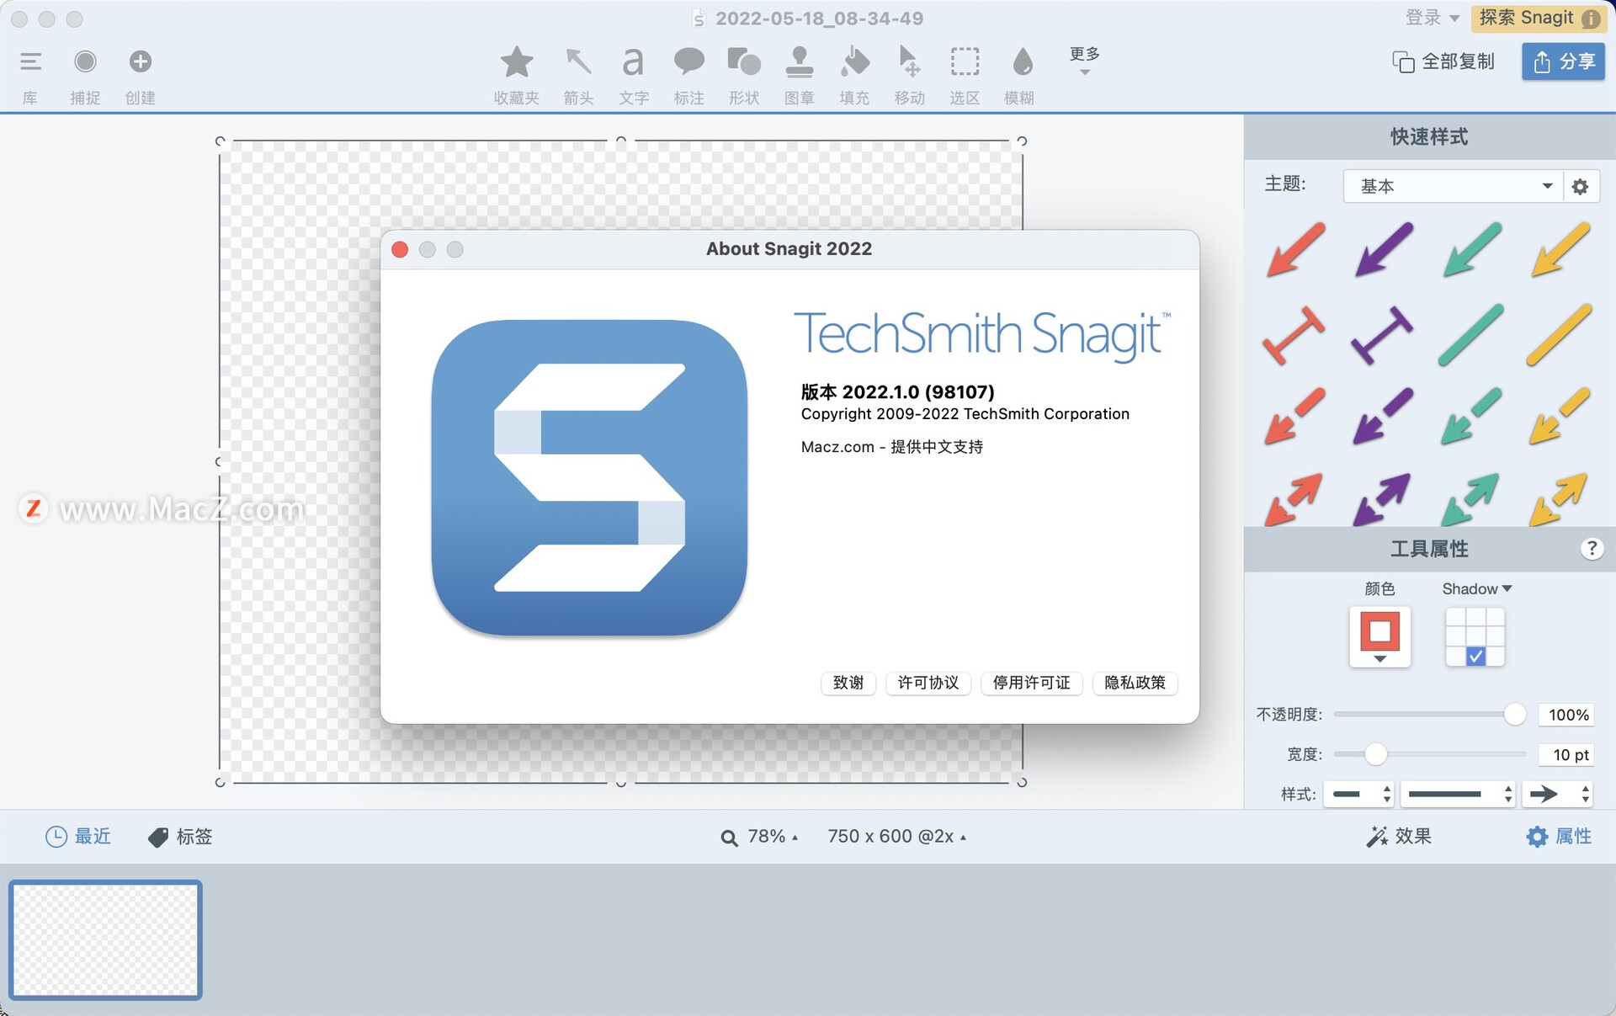Choose the red arrow quick style
This screenshot has height=1016, width=1616.
pos(1296,249)
